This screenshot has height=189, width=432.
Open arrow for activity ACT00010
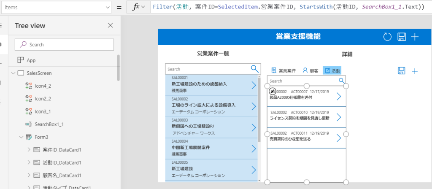coord(339,117)
